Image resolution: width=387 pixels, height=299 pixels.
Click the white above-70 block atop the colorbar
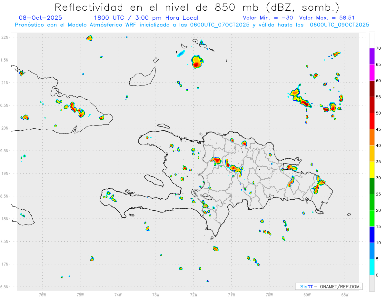pyautogui.click(x=372, y=40)
